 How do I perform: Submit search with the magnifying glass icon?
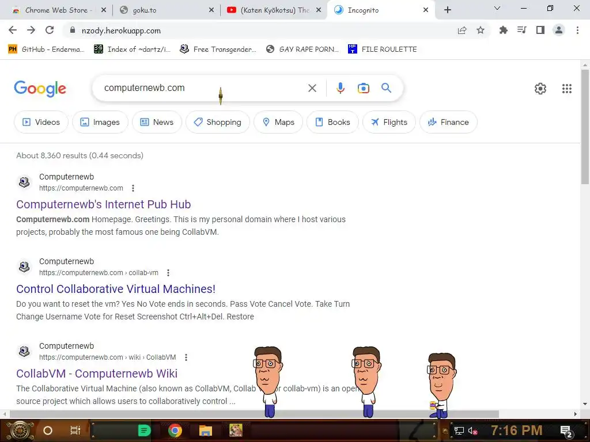point(386,88)
